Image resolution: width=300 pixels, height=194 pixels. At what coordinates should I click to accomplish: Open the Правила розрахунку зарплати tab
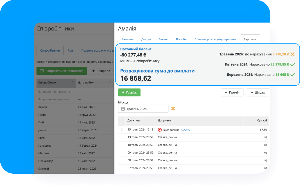(x=215, y=39)
